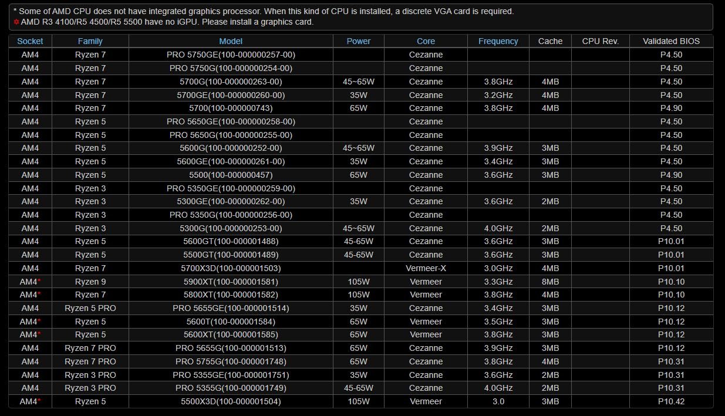
Task: Click the red asterisk in the 5500X3D row
Action: pos(39,401)
